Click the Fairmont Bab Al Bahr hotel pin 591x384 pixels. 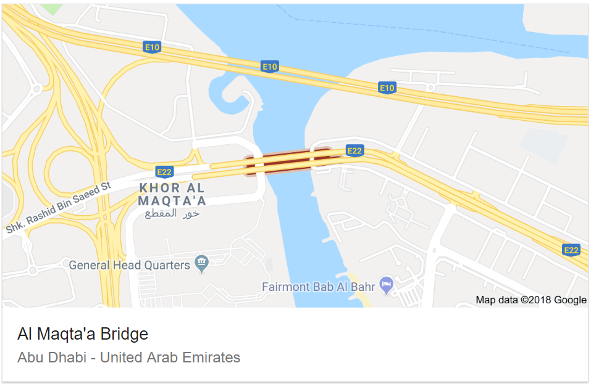click(387, 285)
